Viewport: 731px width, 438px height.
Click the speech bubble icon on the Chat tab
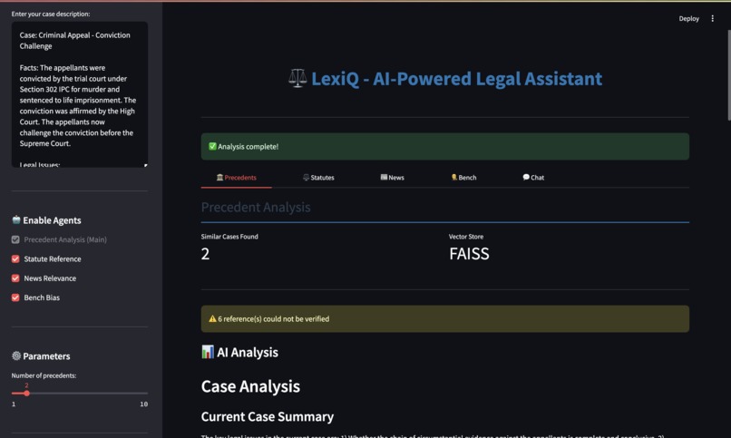coord(526,177)
